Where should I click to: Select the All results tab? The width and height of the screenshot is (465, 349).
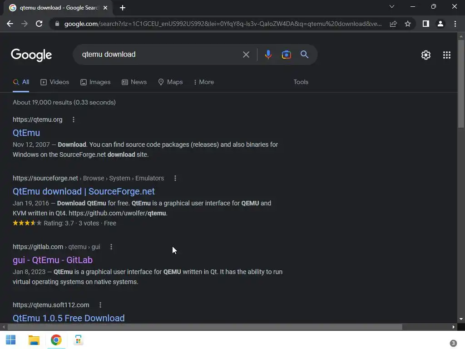[21, 82]
